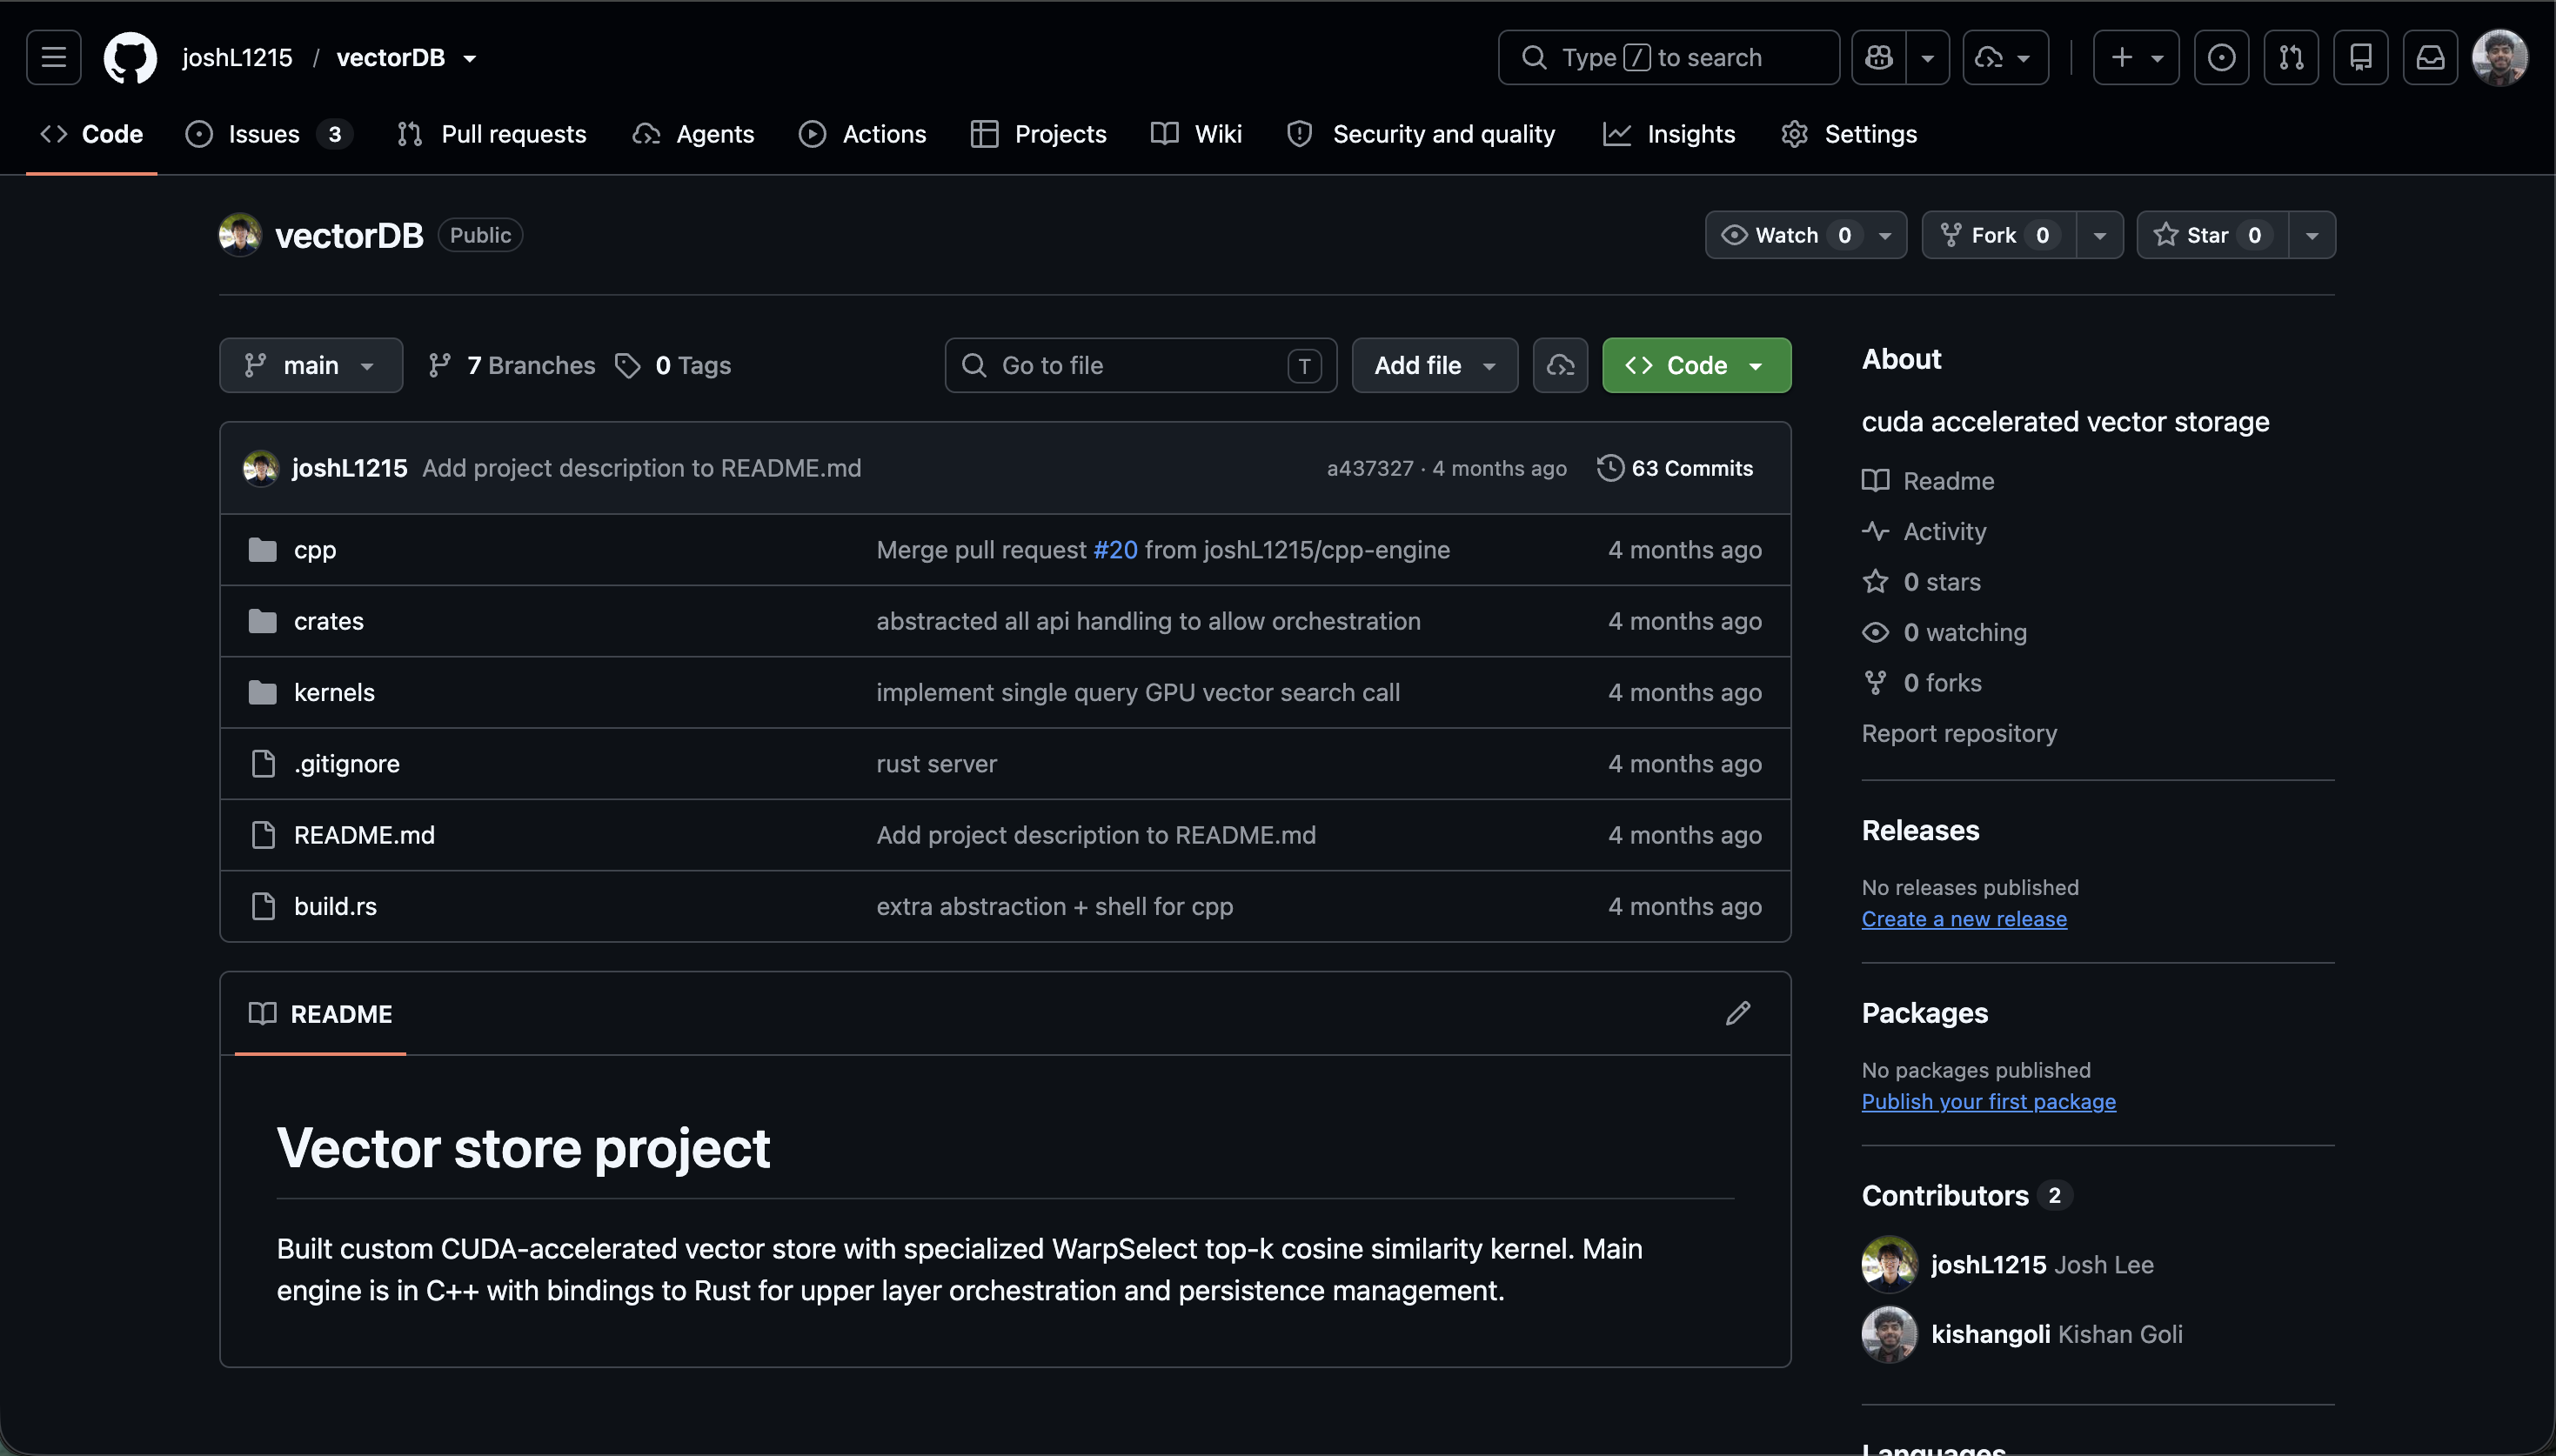Image resolution: width=2556 pixels, height=1456 pixels.
Task: Select the Code tab
Action: [x=91, y=133]
